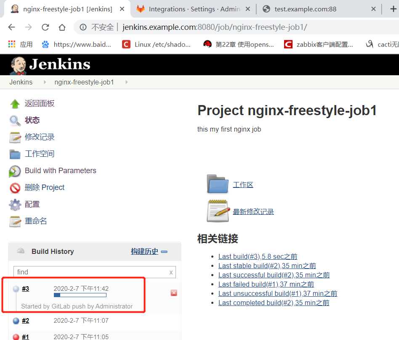Image resolution: width=399 pixels, height=340 pixels.
Task: Open the 应用 apps grid bookmark icon
Action: coord(12,44)
